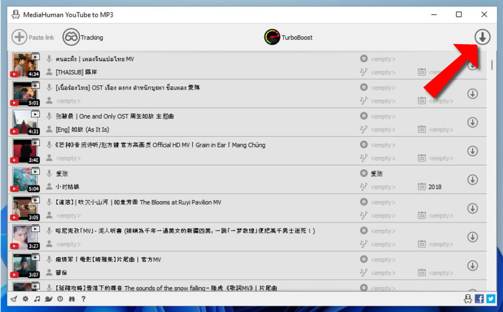Click the bottom bar binoculars search icon
Viewport: 503px width, 312px height.
click(x=72, y=299)
